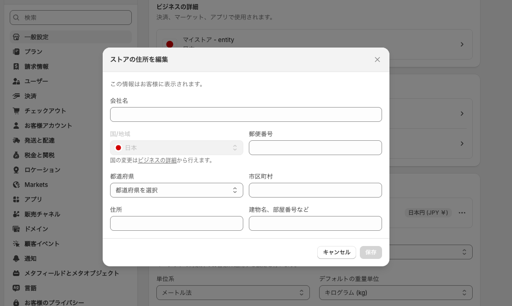Click the アプリ icon in the sidebar
This screenshot has height=306, width=512.
tap(17, 199)
